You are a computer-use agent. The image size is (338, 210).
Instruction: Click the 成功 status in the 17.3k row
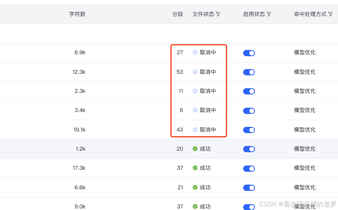coord(205,168)
